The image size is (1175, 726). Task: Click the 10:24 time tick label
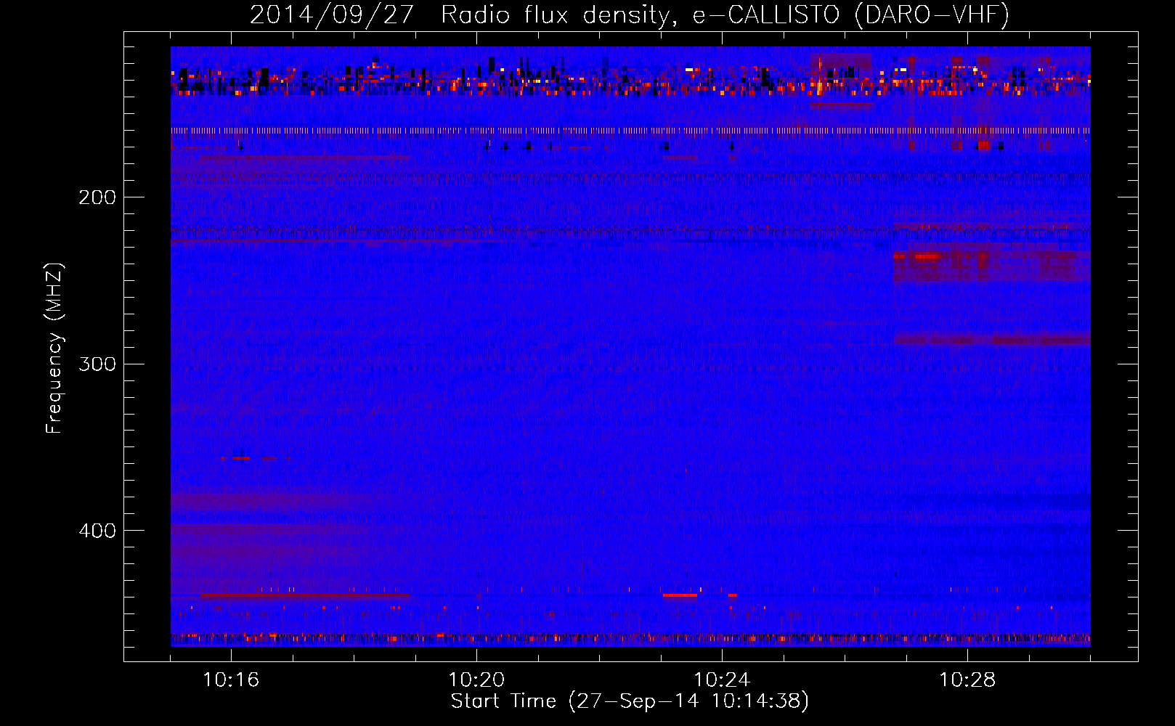click(x=722, y=680)
